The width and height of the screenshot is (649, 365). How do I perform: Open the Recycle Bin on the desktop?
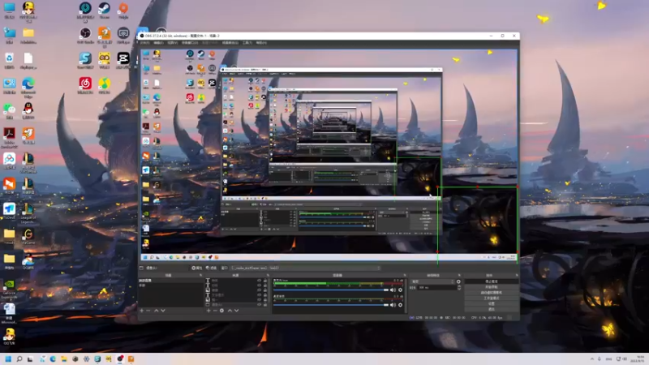point(9,60)
